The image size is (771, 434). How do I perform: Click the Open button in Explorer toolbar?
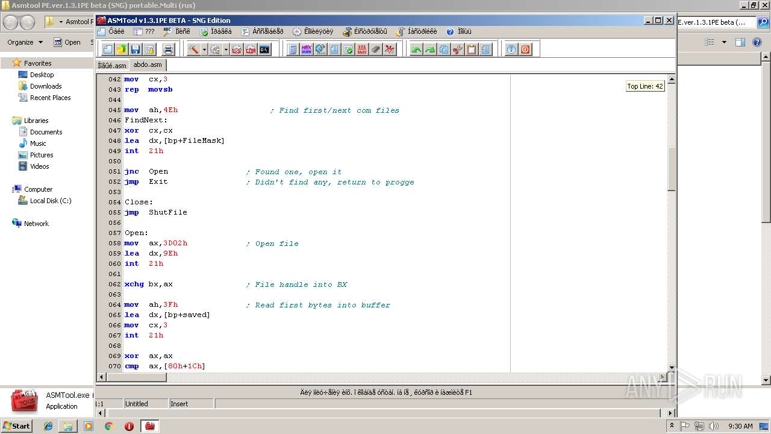67,42
